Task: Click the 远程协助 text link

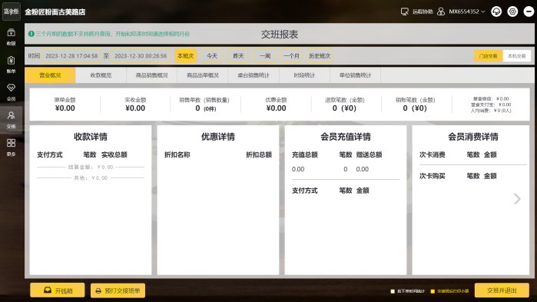Action: [423, 12]
